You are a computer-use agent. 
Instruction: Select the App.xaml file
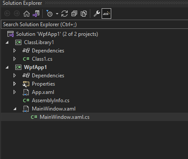coord(43,92)
